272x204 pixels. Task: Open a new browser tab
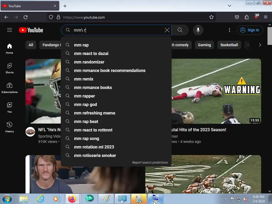65,6
